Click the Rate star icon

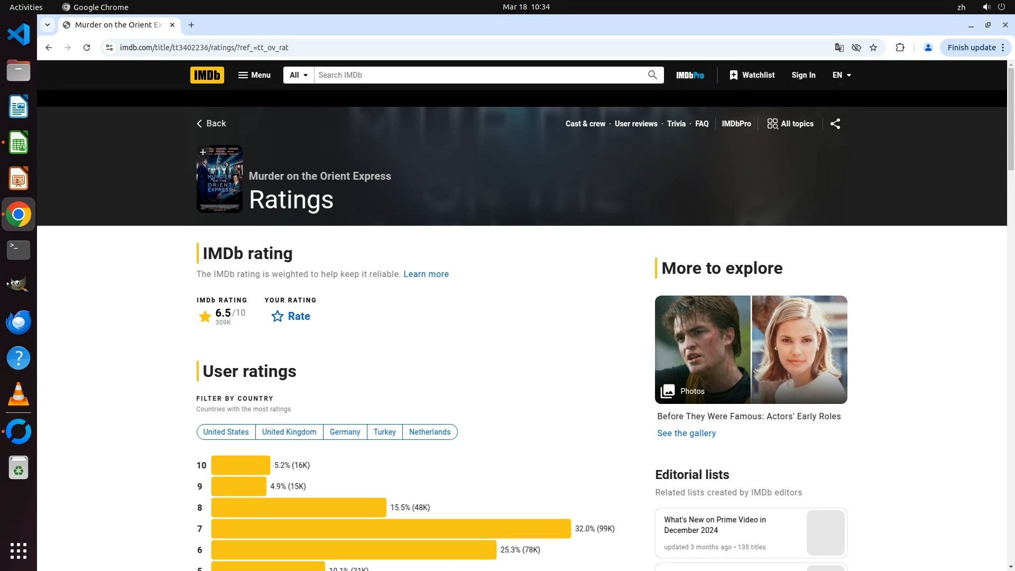click(278, 316)
